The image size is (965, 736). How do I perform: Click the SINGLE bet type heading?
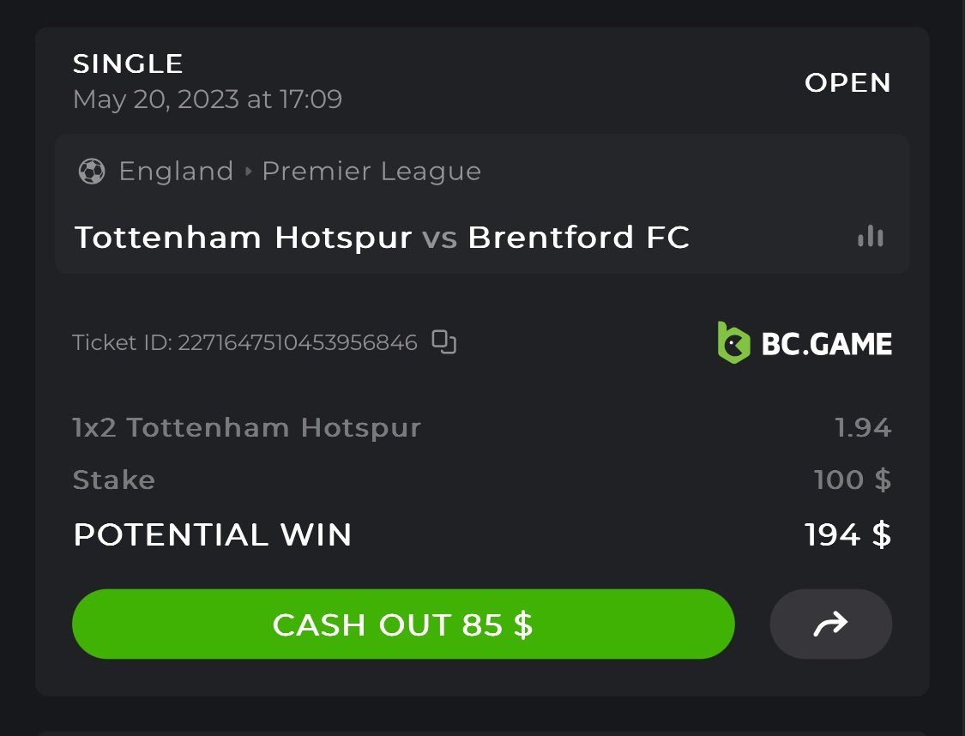128,63
